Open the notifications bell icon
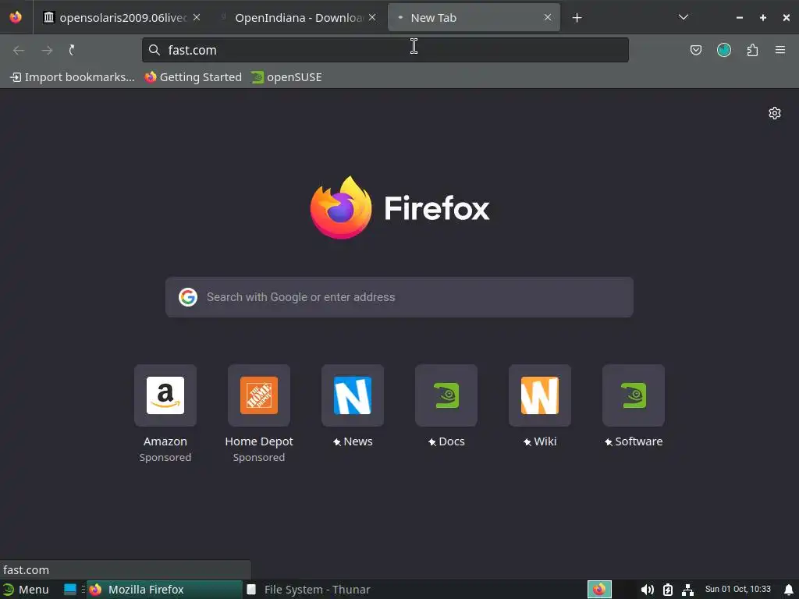The width and height of the screenshot is (799, 599). coord(789,590)
